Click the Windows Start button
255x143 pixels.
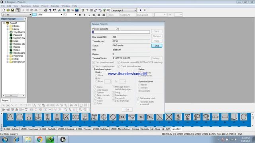(x=5, y=139)
